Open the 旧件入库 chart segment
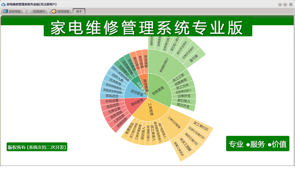Image resolution: width=295 pixels, height=191 pixels. [x=117, y=78]
